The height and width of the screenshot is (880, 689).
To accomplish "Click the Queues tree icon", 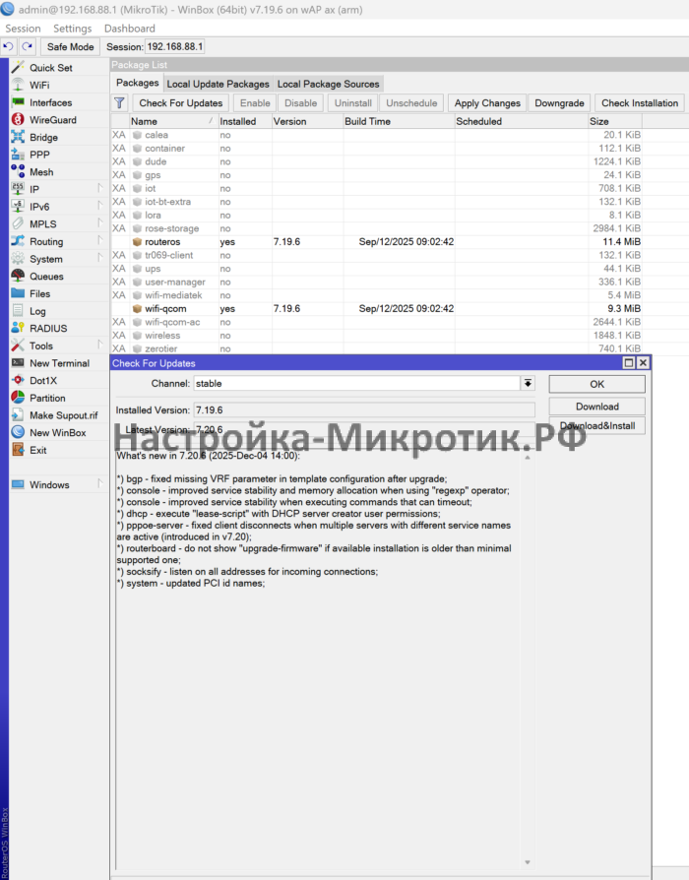I will (x=18, y=277).
